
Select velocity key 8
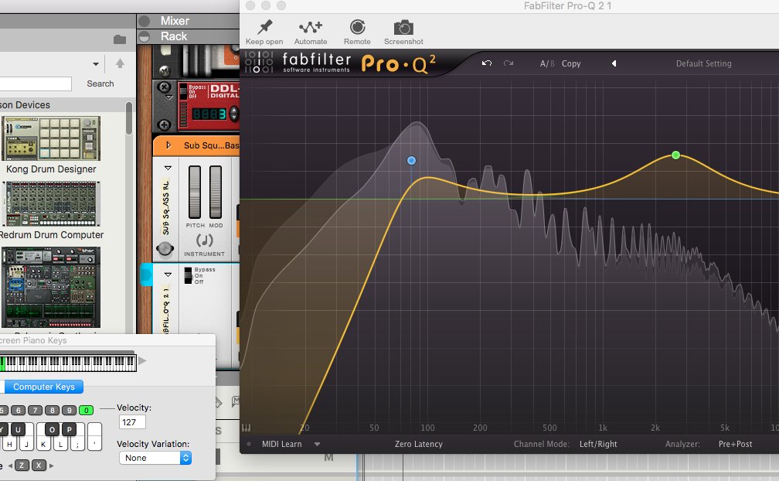pyautogui.click(x=53, y=411)
